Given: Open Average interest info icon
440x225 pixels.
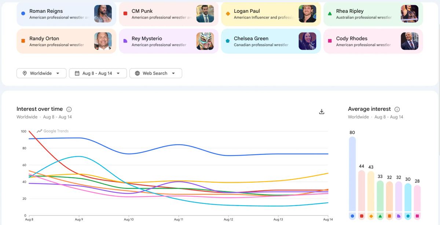Looking at the screenshot, I should pos(397,109).
